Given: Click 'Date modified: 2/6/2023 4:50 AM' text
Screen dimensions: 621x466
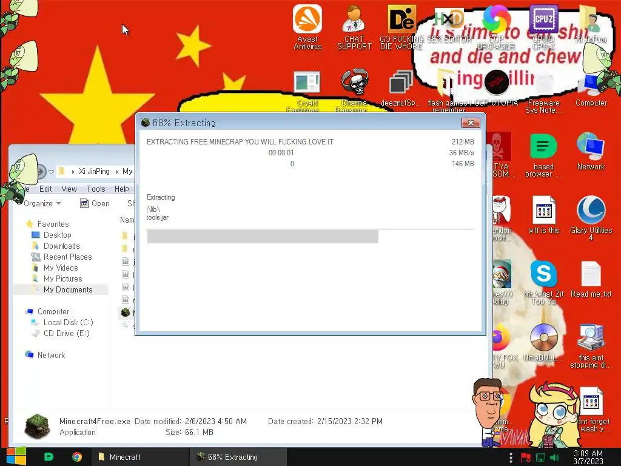Looking at the screenshot, I should point(190,421).
